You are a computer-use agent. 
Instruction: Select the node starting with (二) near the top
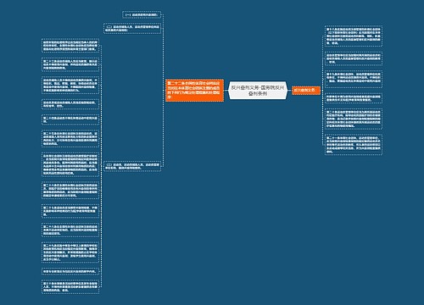tap(132, 29)
